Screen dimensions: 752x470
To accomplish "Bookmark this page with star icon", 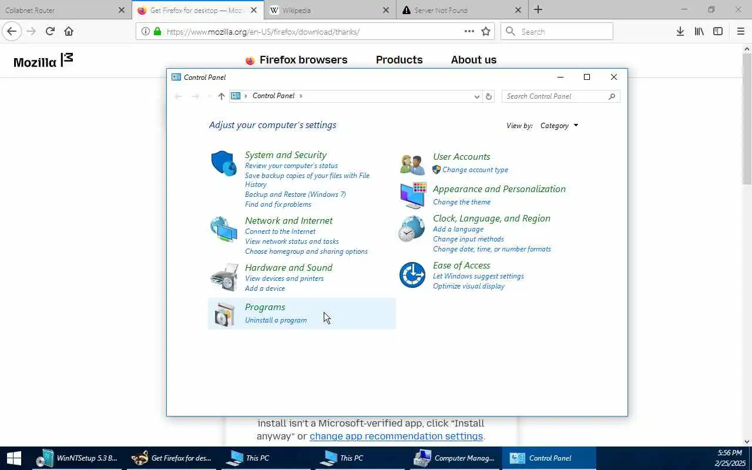I will pyautogui.click(x=486, y=31).
